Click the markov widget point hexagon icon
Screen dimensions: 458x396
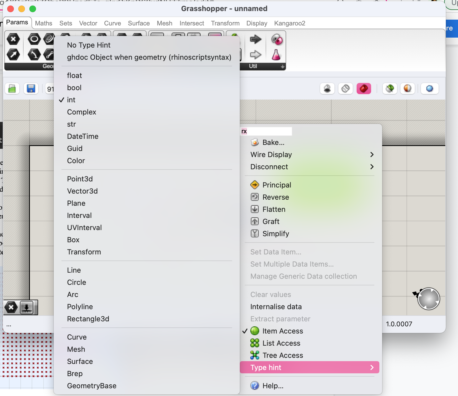pyautogui.click(x=11, y=308)
